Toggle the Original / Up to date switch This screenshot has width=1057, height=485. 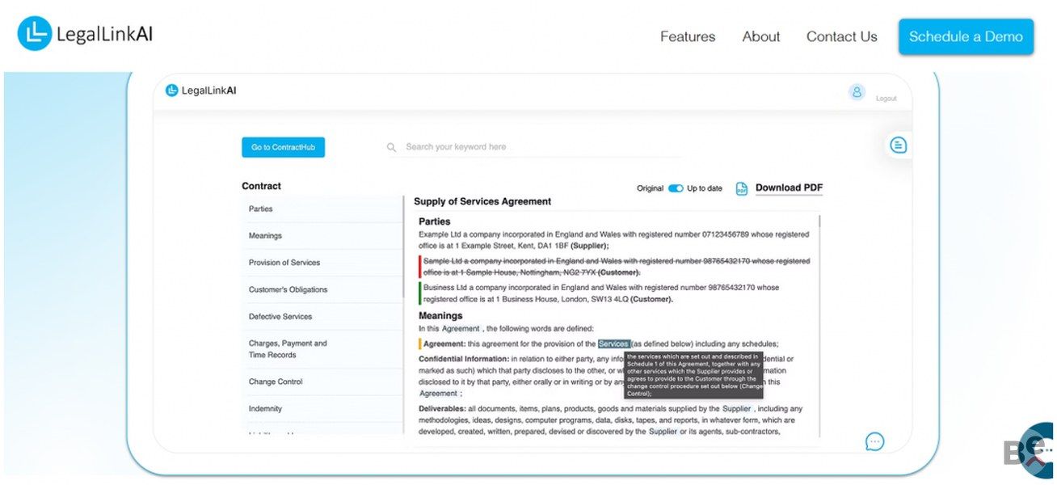[x=676, y=188]
